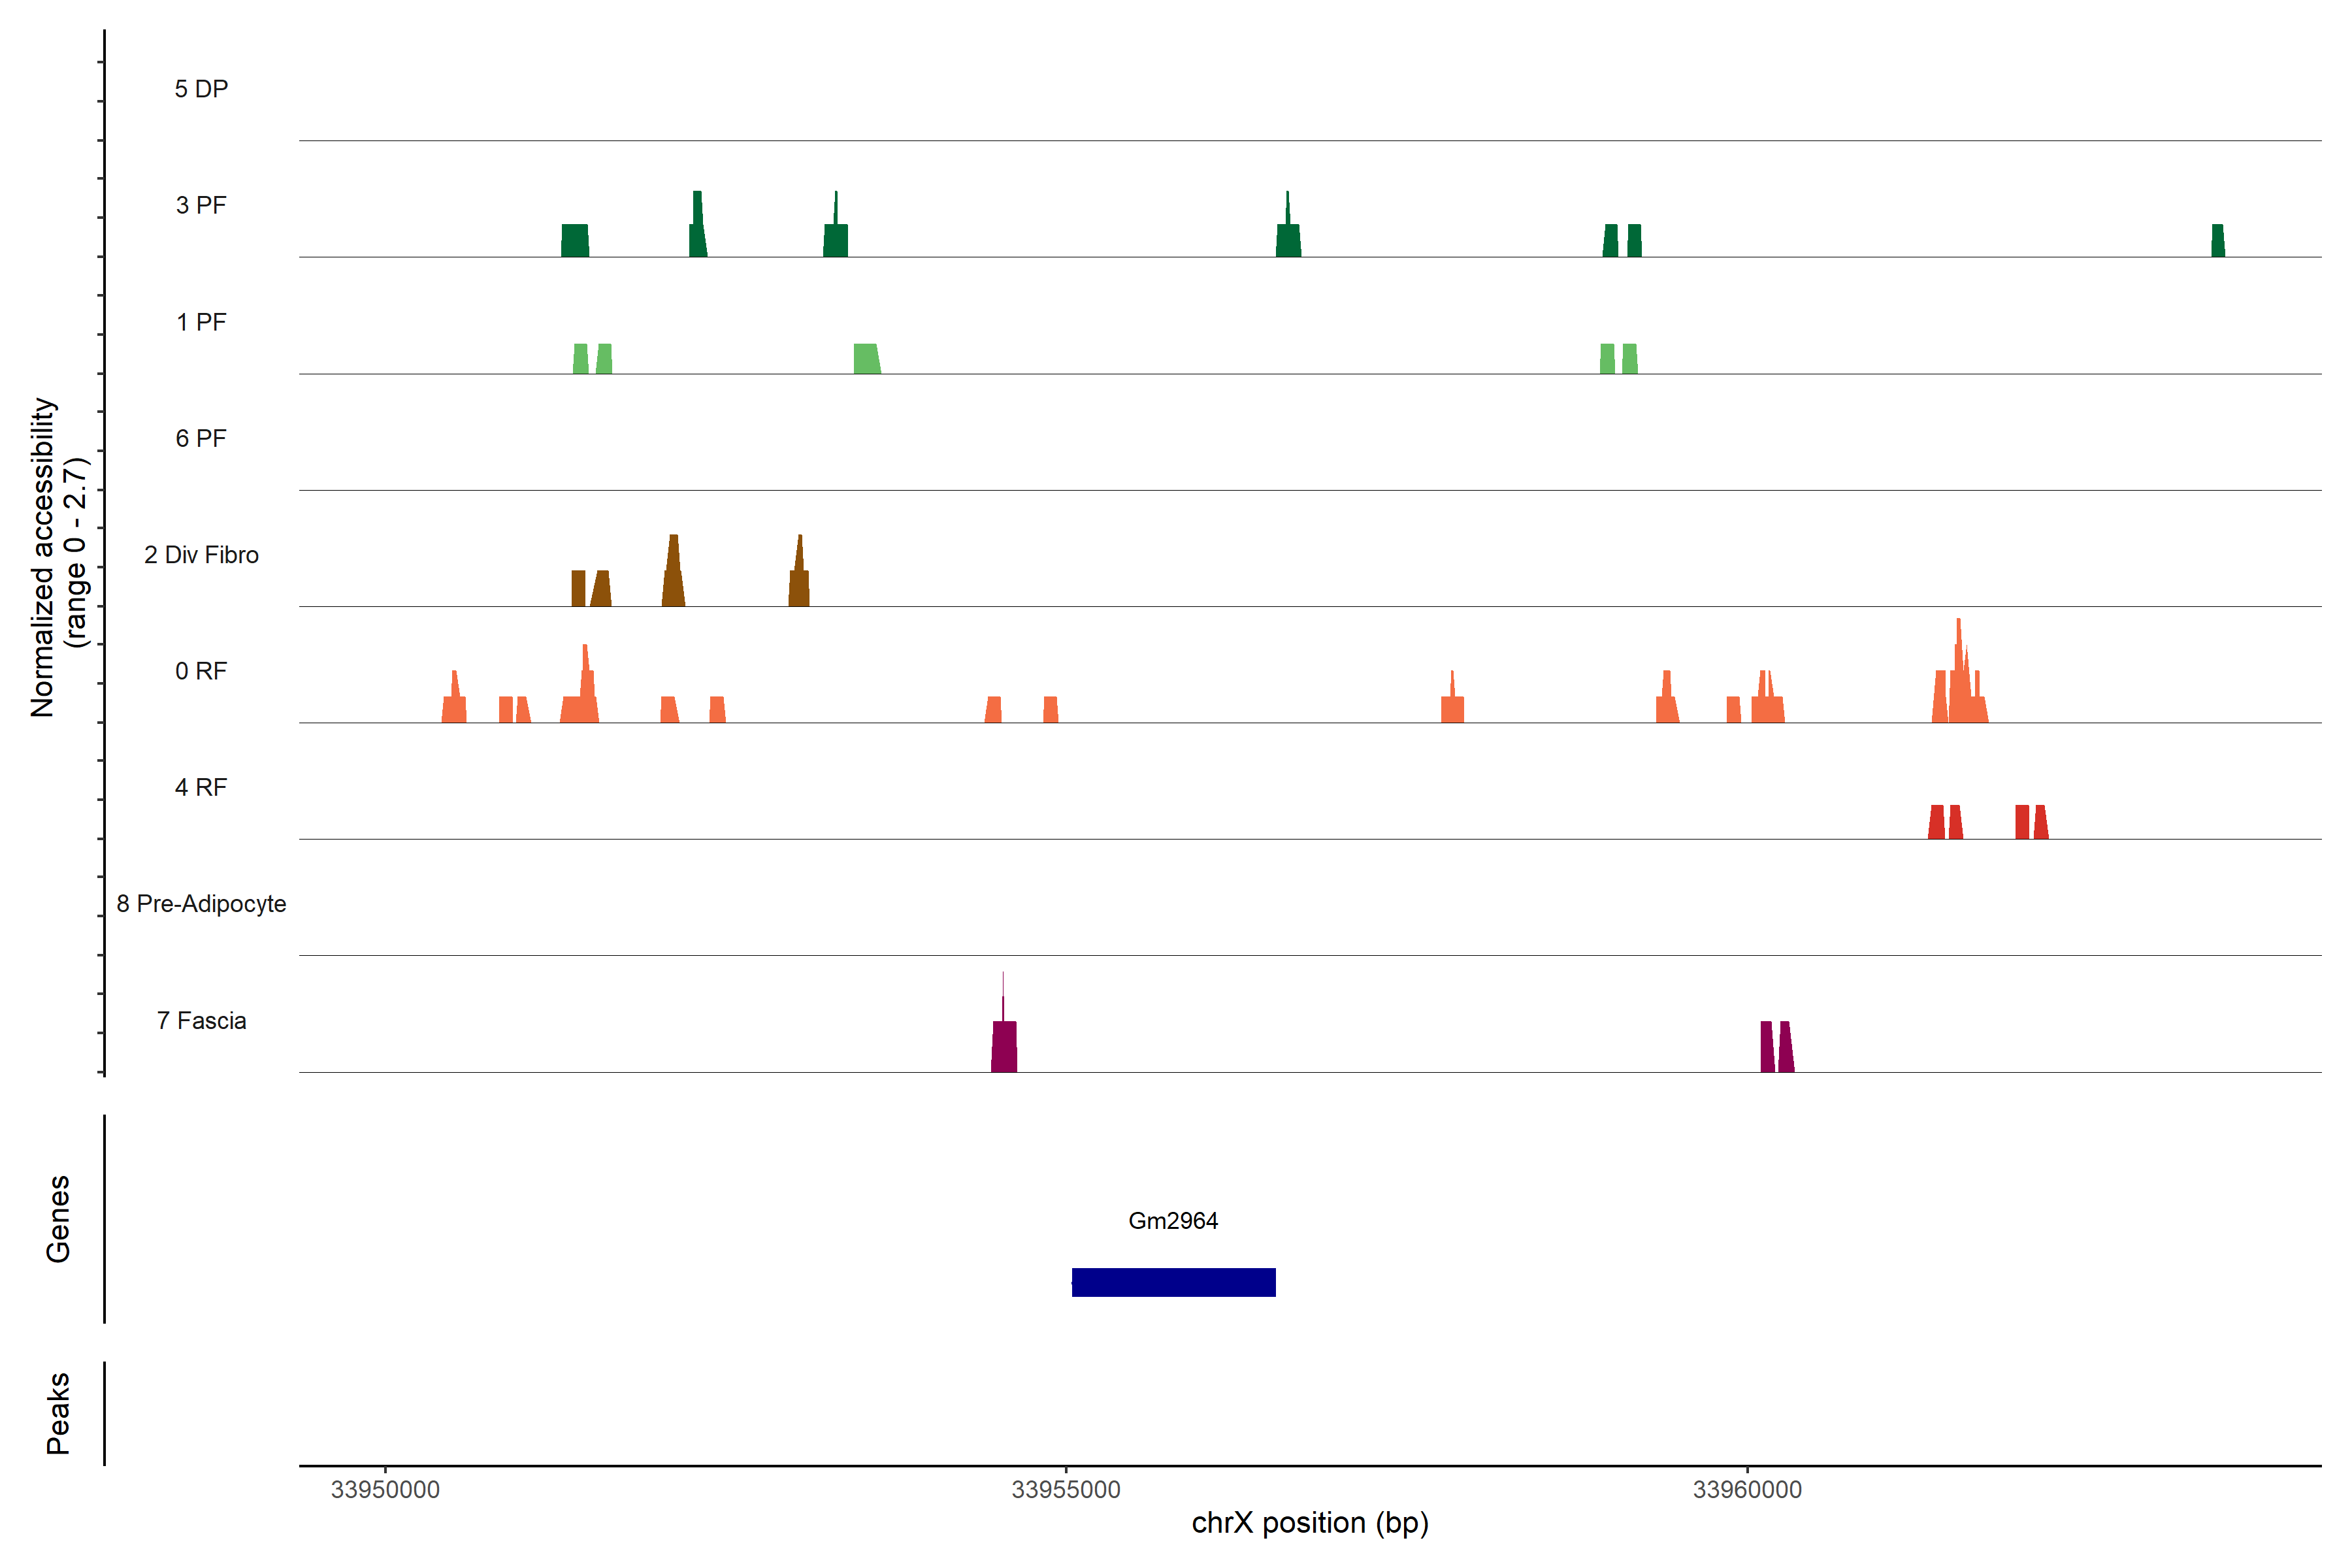Screen dimensions: 2352x1568
Task: Click the 33950000 axis tick label
Action: (385, 1489)
